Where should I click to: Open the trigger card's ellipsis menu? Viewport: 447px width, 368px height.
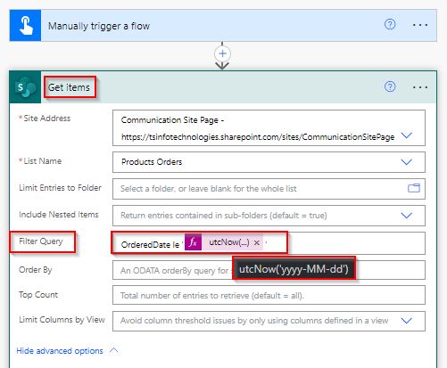pos(420,25)
